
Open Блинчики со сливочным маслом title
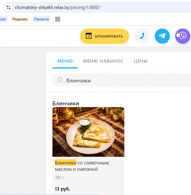82,166
